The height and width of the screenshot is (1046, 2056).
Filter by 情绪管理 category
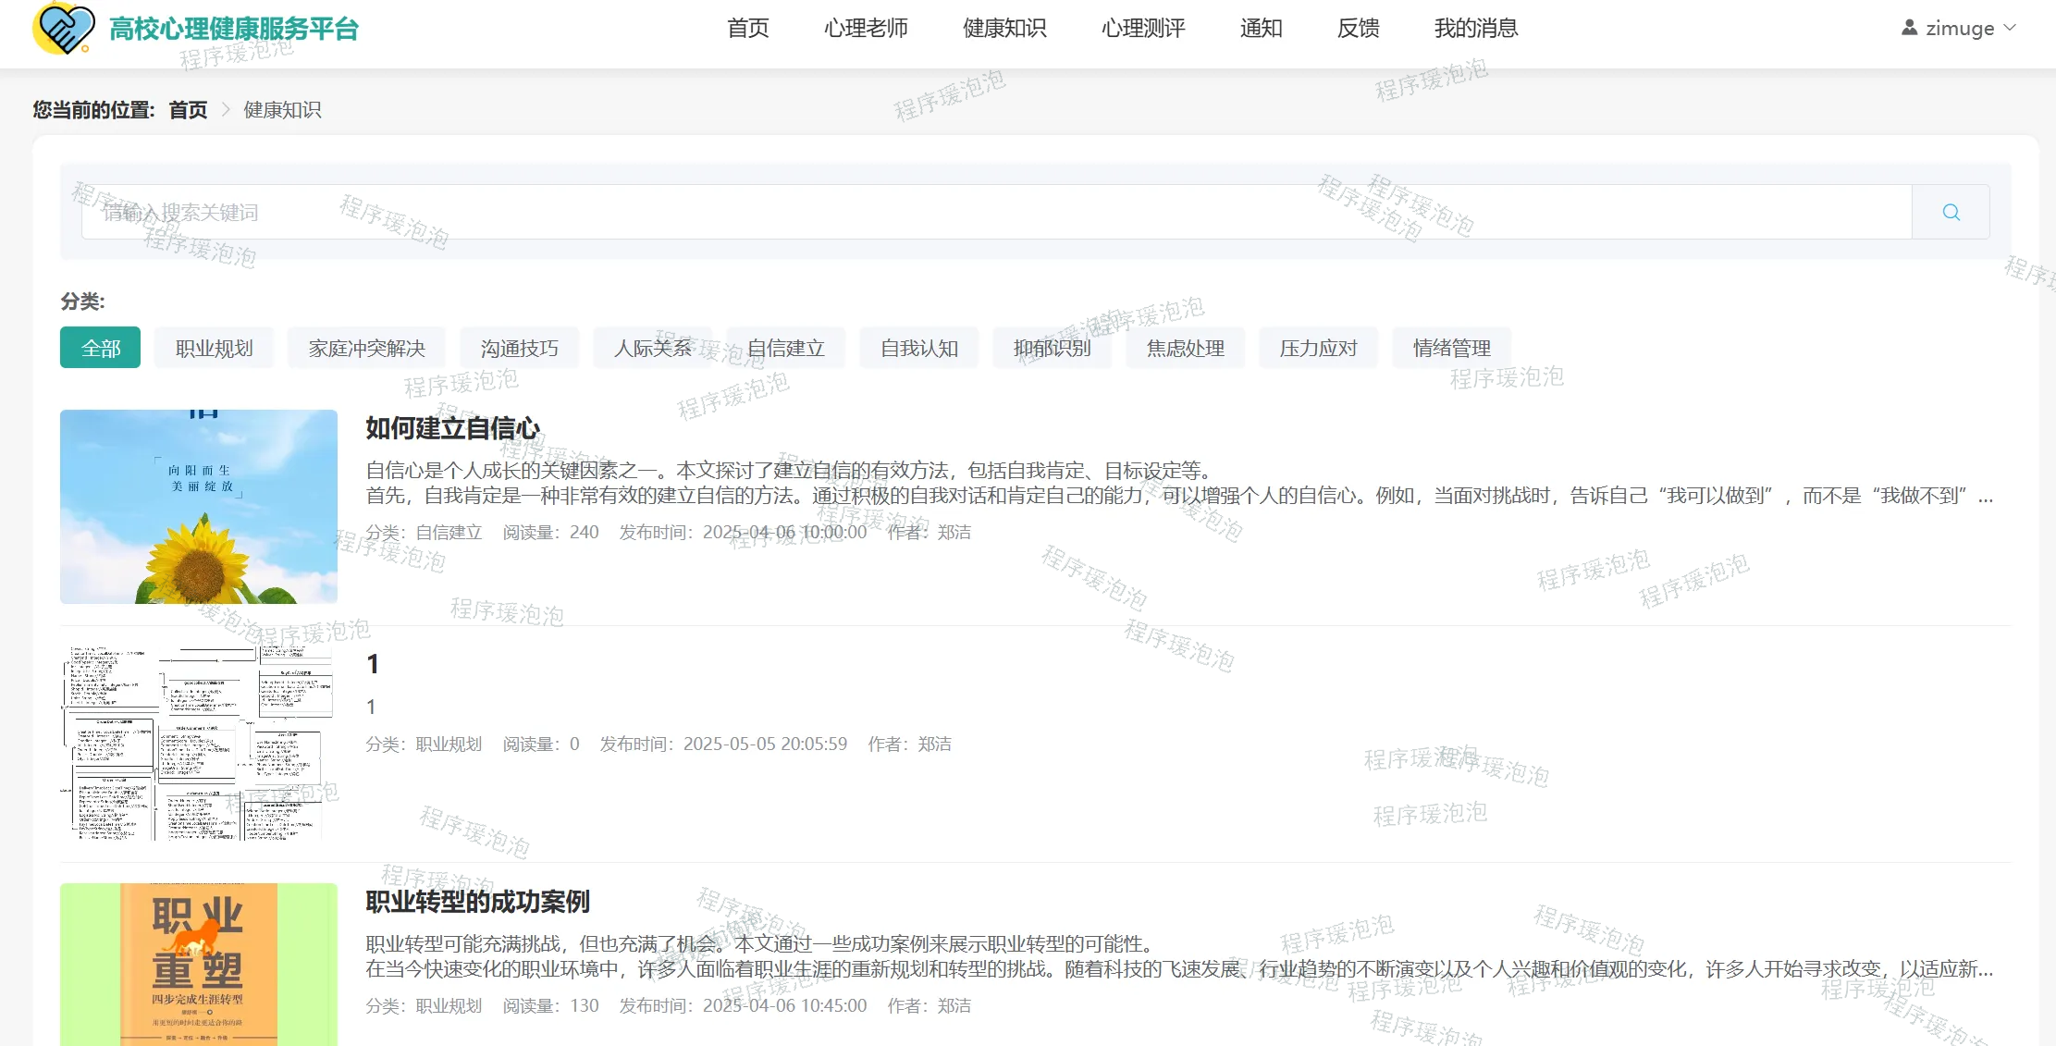(1450, 348)
